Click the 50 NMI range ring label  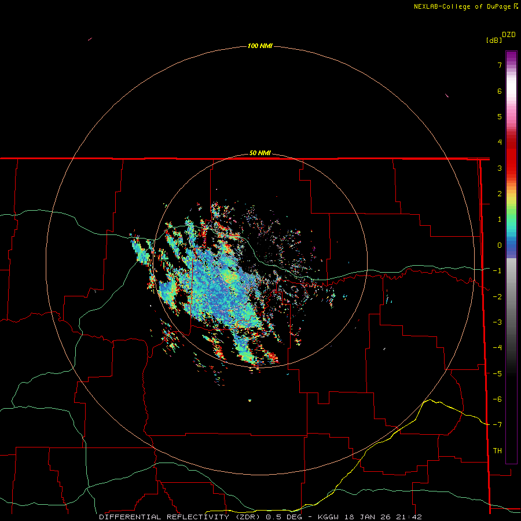point(260,153)
